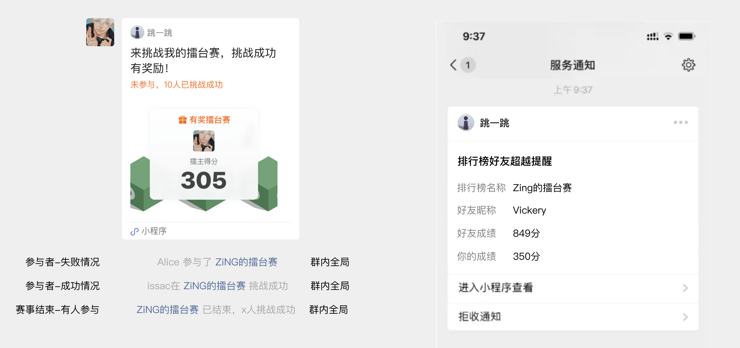Viewport: 740px width, 348px height.
Task: Click the unread badge showing 1
Action: (467, 65)
